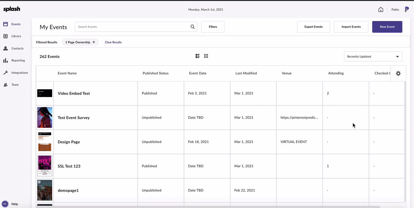Click the search magnifier icon
This screenshot has height=208, width=414.
pyautogui.click(x=192, y=27)
